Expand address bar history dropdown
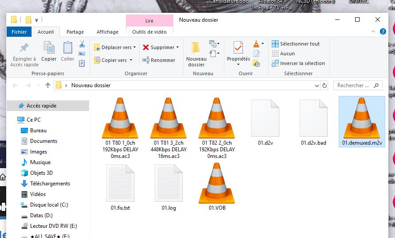This screenshot has height=238, width=395. pos(317,86)
